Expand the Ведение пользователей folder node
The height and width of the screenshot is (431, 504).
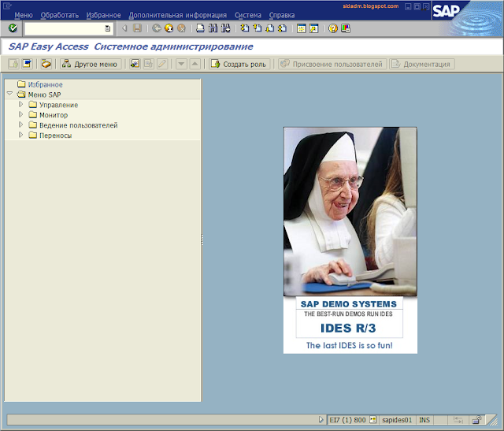coord(21,125)
